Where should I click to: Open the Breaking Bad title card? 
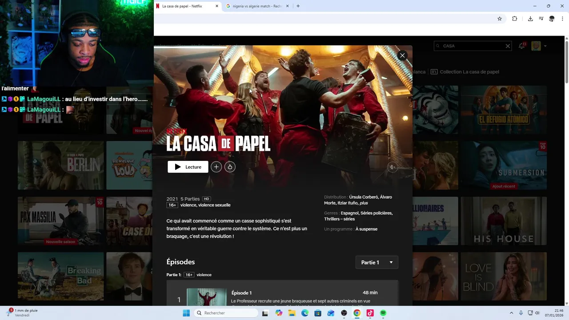pos(60,276)
